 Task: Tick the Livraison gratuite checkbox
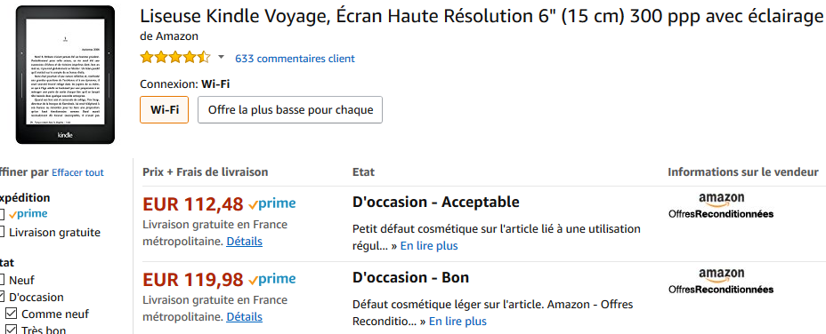click(2, 232)
